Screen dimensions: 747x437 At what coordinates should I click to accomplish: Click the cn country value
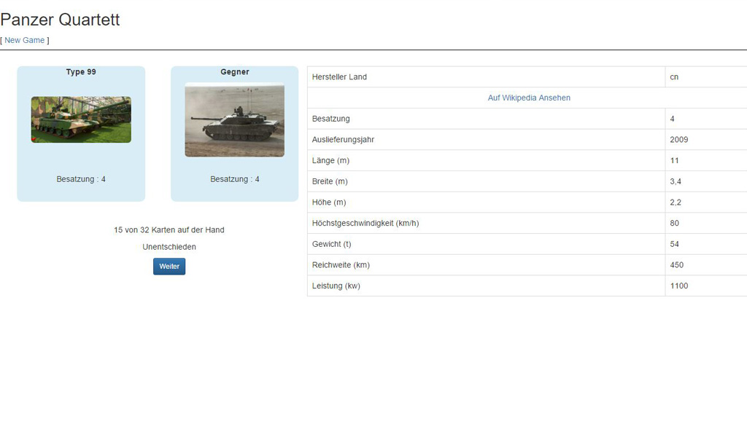click(x=674, y=77)
